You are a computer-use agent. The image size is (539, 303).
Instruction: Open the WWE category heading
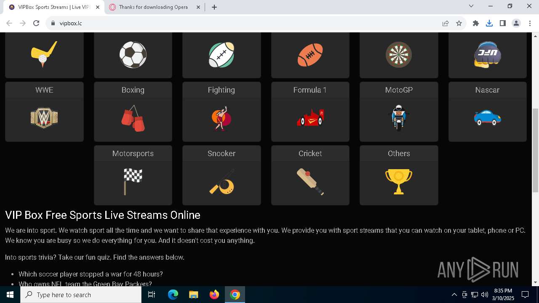(44, 90)
